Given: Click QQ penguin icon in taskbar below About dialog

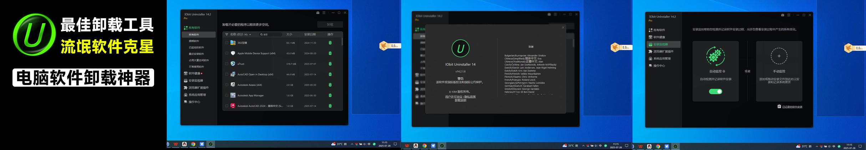Looking at the screenshot, I should pos(416,146).
